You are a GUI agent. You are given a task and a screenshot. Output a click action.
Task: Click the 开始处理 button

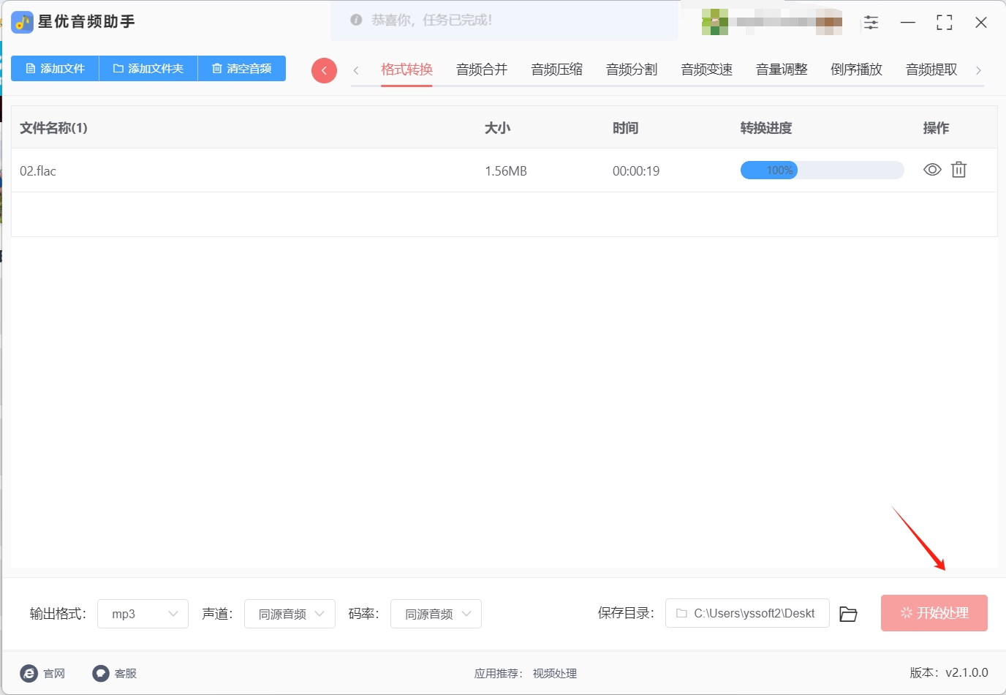coord(934,613)
